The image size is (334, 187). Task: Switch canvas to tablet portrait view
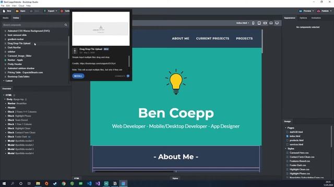259,23
